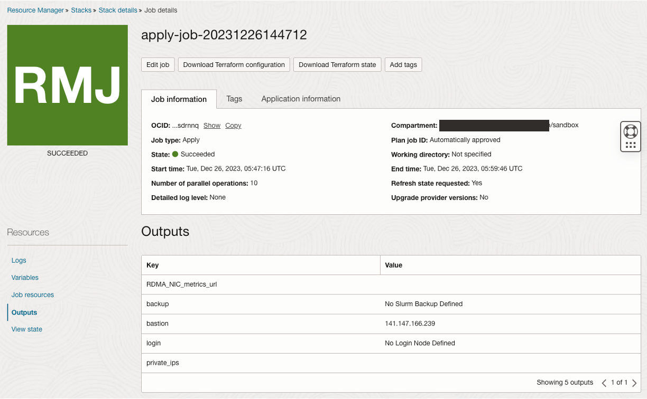Click the '1 of 1' page indicator
This screenshot has height=399, width=647.
coord(619,383)
